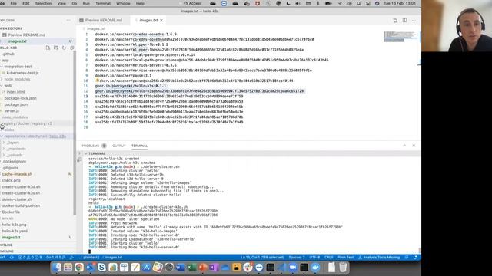Click New Folder icon in explorer header
Viewport: 492px width, 276px height.
(x=56, y=48)
